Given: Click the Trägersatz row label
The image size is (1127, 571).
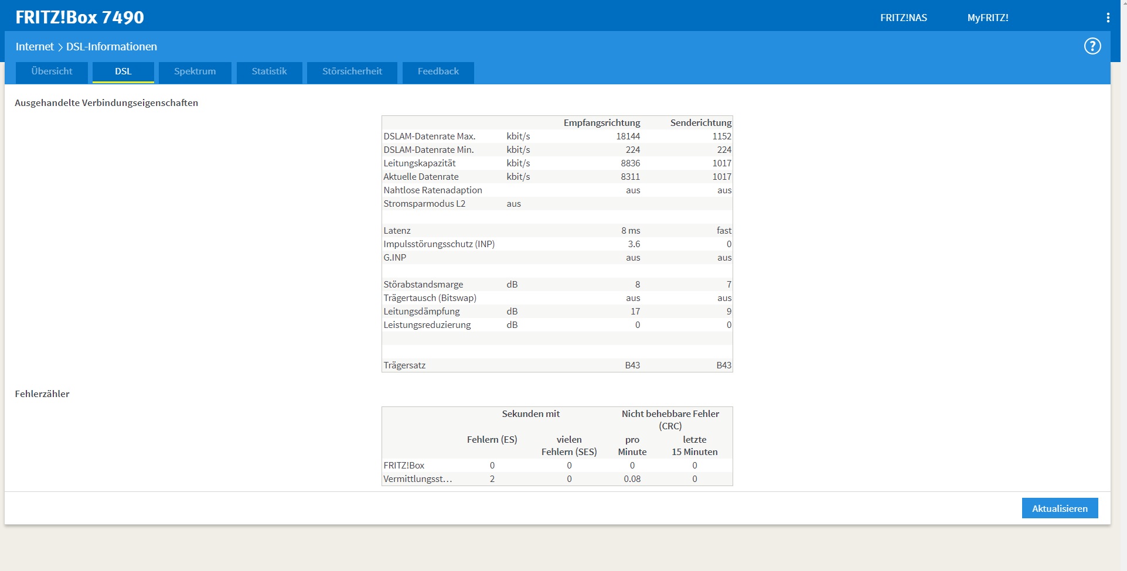Looking at the screenshot, I should tap(404, 365).
